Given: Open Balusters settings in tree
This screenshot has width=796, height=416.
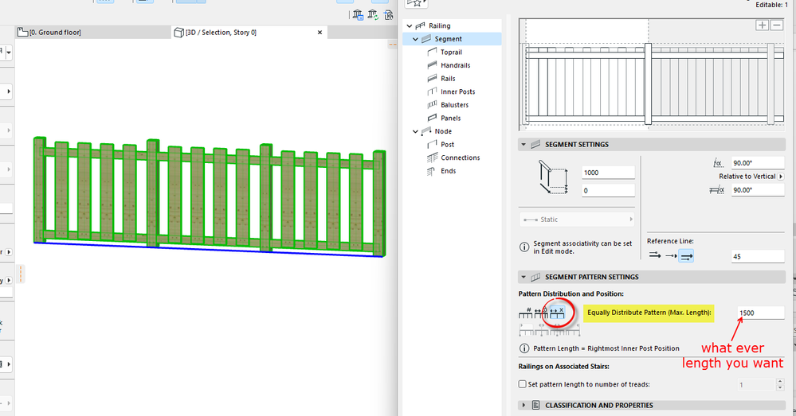Looking at the screenshot, I should (x=454, y=105).
